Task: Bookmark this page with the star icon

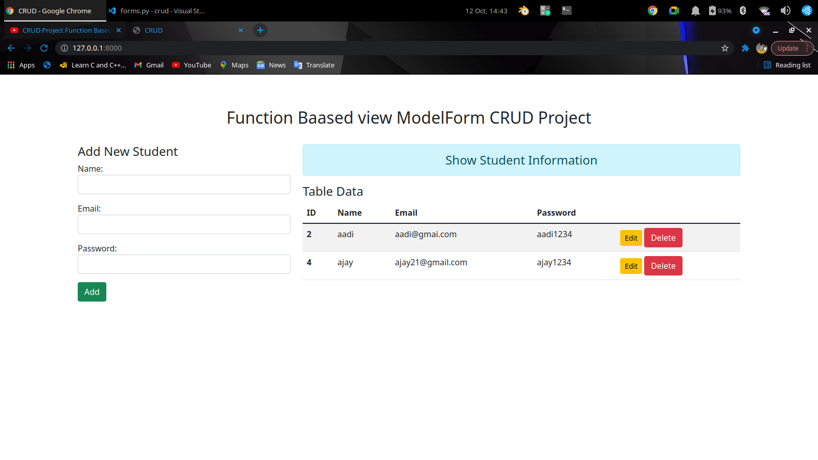Action: pos(725,48)
